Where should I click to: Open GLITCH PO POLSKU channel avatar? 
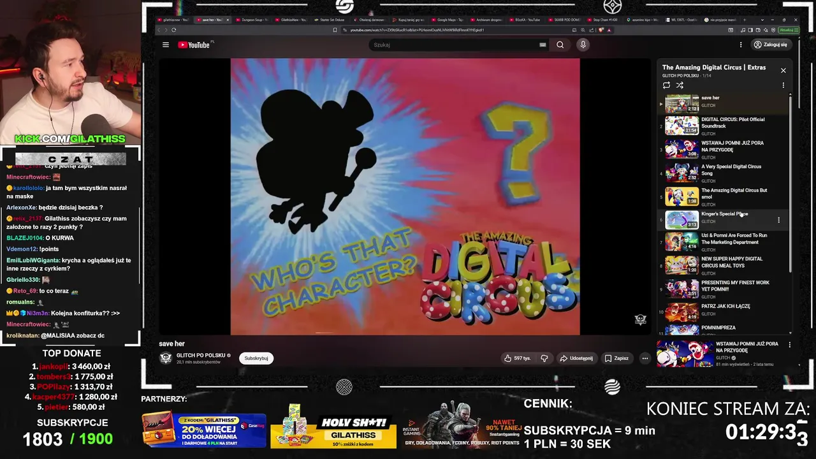(166, 358)
